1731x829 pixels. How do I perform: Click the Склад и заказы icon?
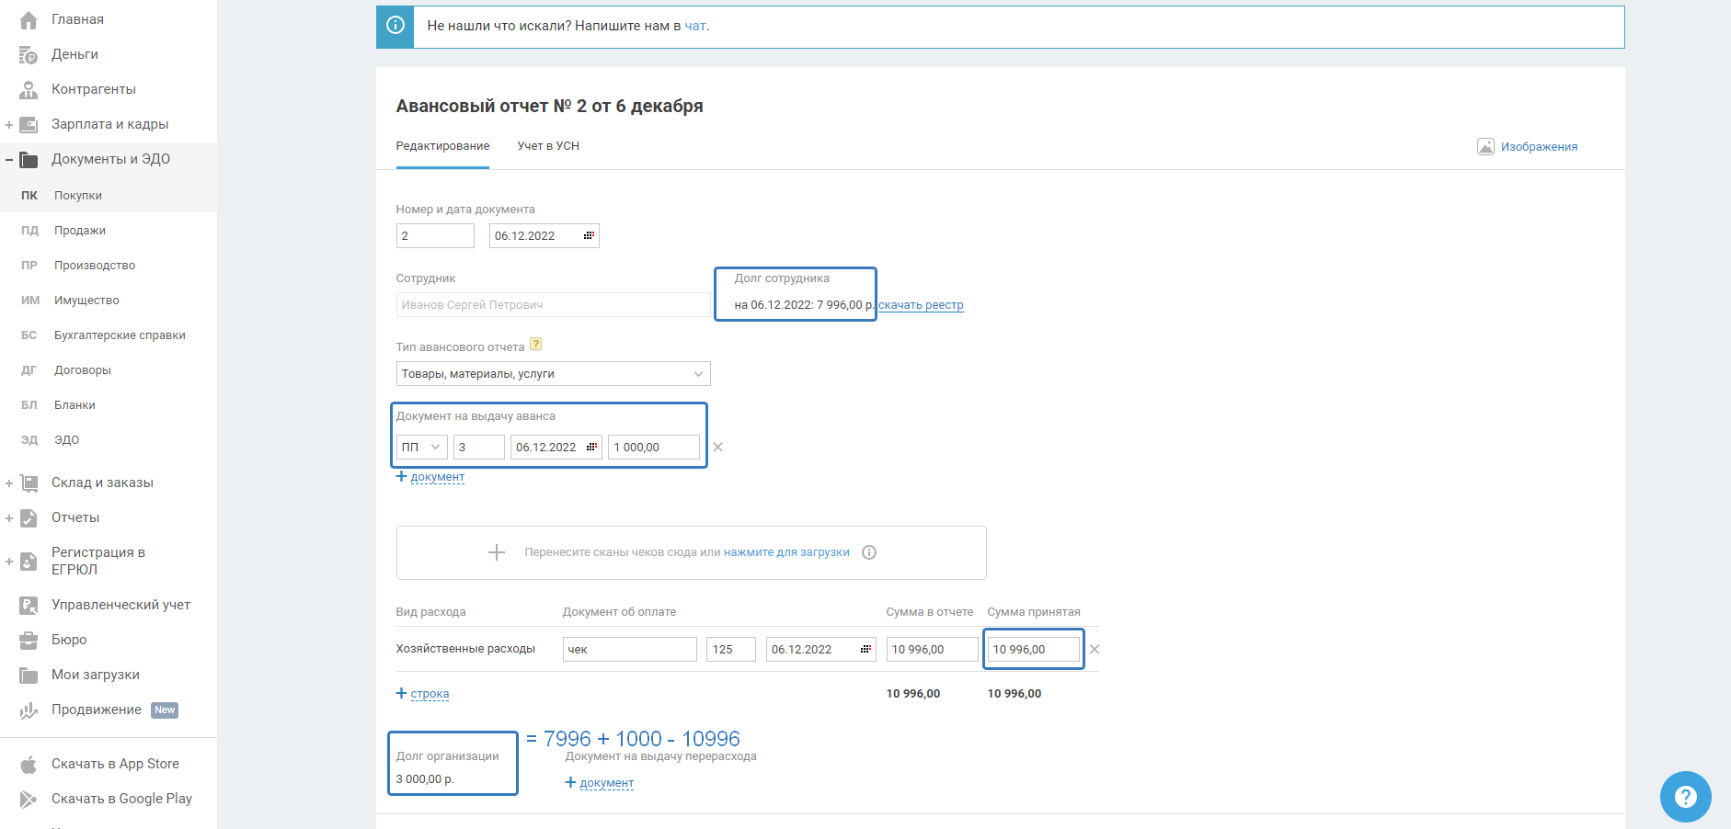pyautogui.click(x=29, y=483)
